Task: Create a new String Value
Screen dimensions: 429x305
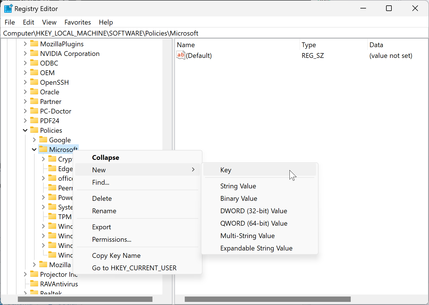Action: point(260,186)
